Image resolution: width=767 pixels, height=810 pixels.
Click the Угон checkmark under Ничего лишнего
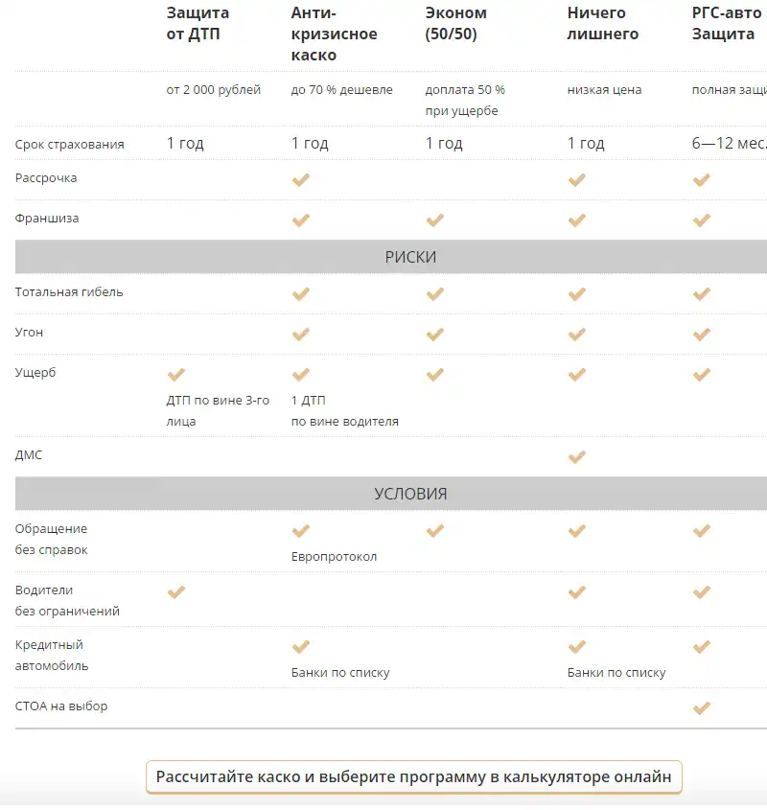576,335
